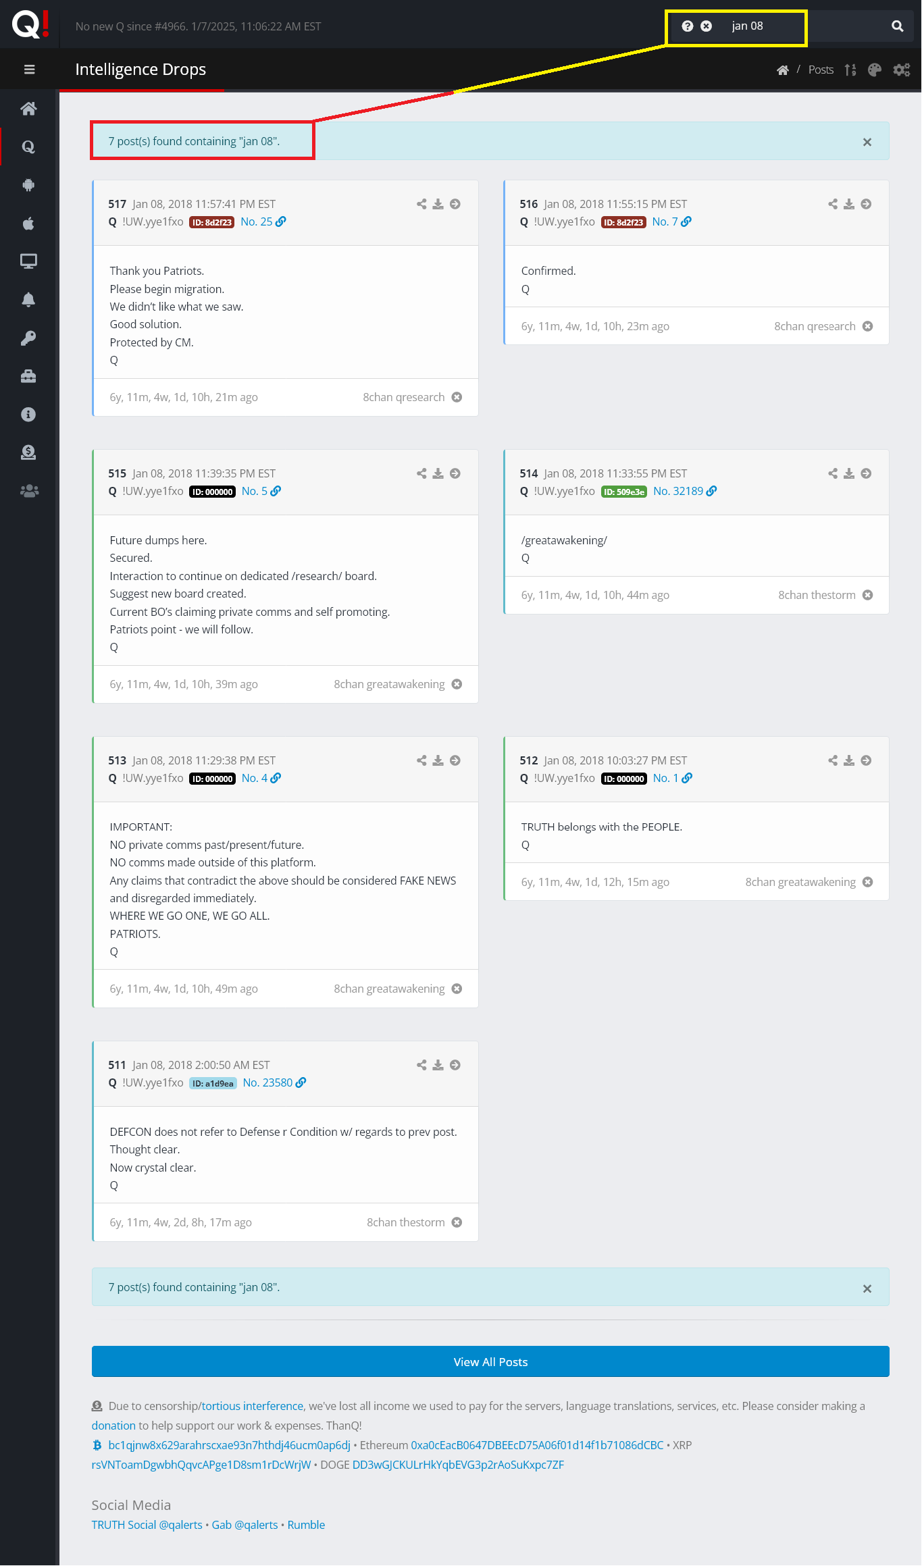The image size is (922, 1566).
Task: Open Gab @qalerts link
Action: (x=245, y=1525)
